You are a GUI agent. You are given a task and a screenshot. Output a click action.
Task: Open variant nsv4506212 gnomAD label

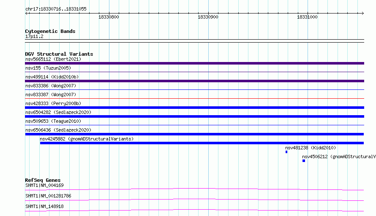point(339,157)
